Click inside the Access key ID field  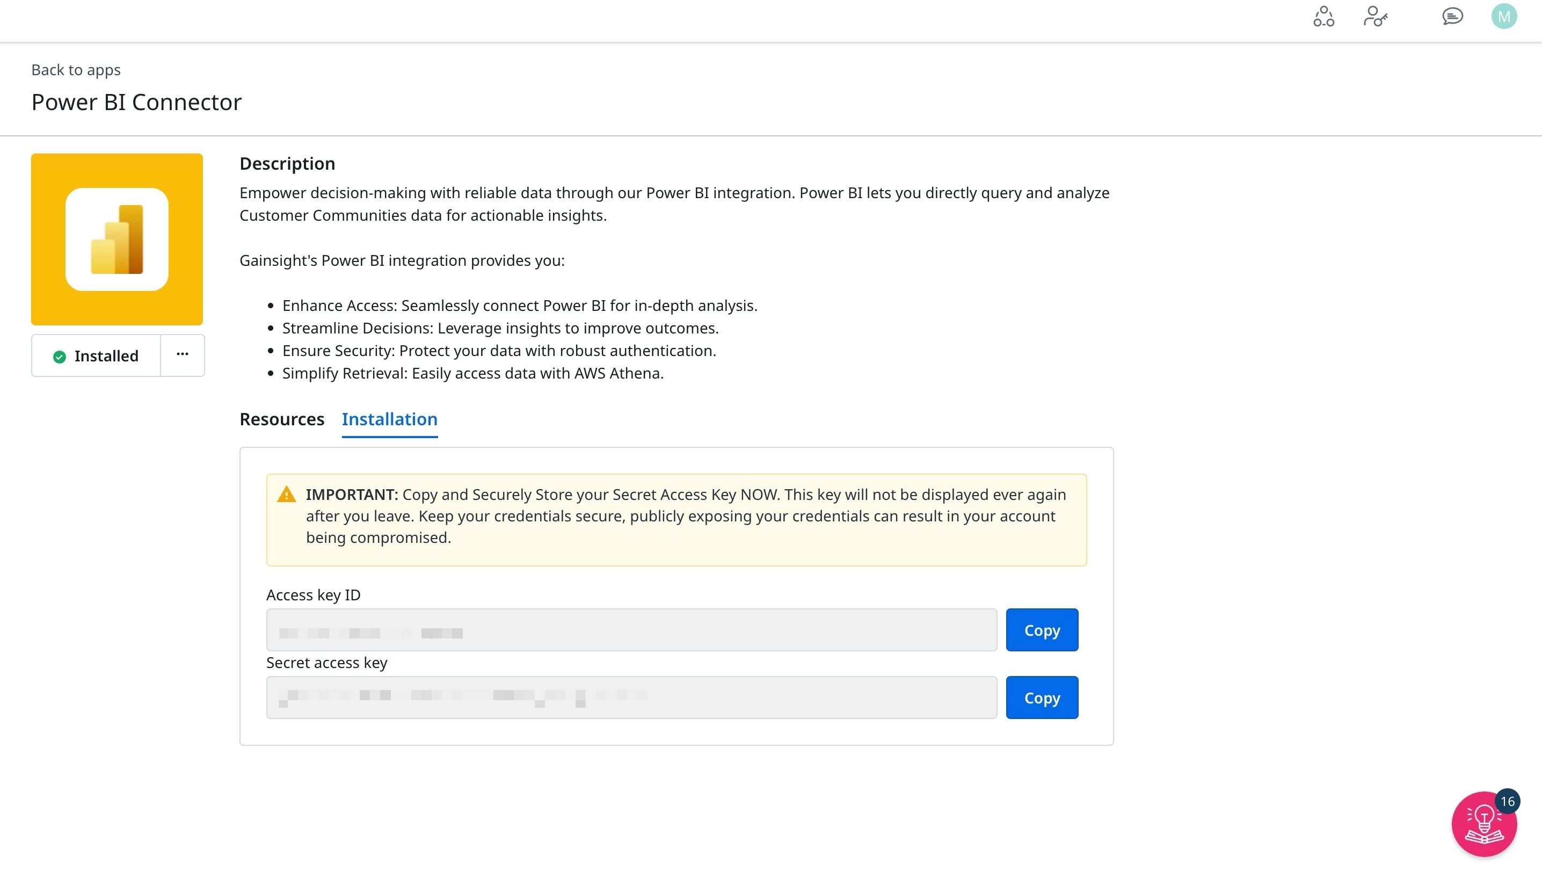631,630
